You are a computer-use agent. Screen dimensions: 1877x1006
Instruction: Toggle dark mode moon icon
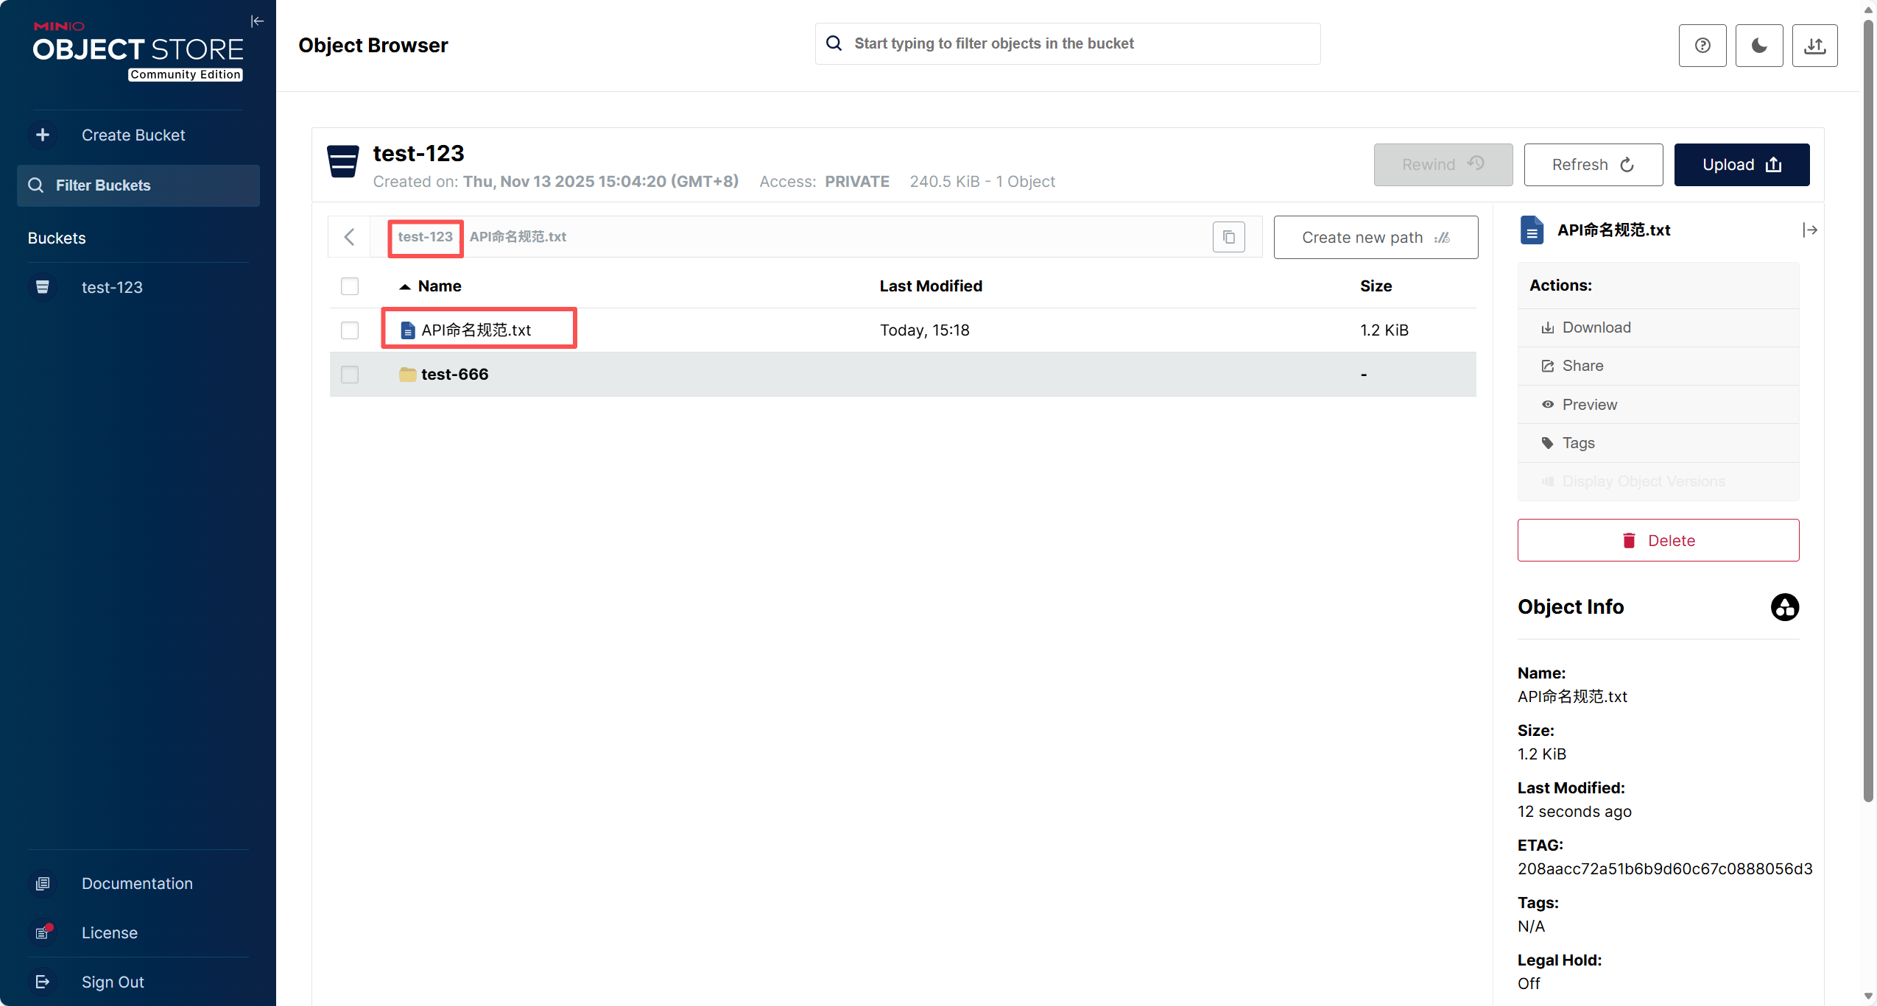tap(1758, 46)
